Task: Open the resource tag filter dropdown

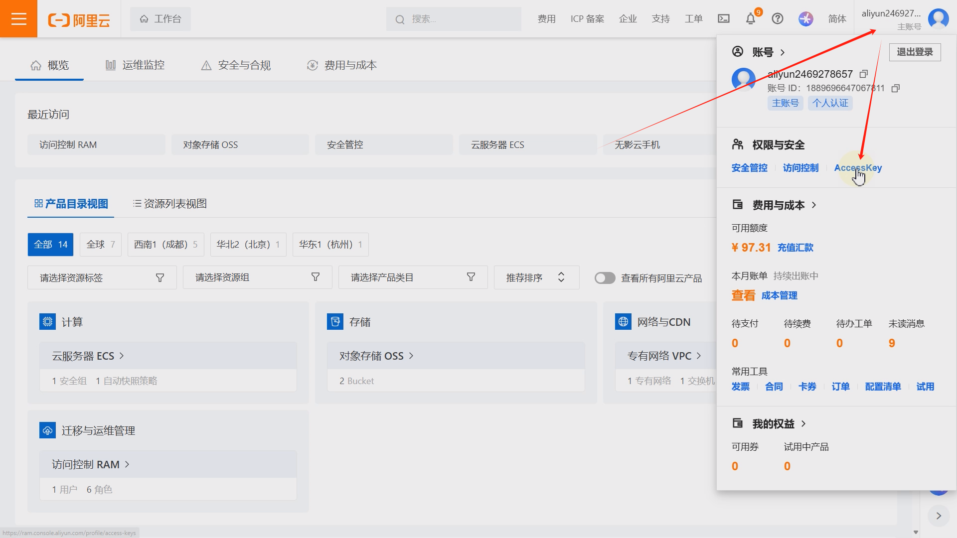Action: tap(102, 277)
